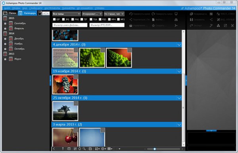
Task: Collapse the 19 ноября 2014 group
Action: coord(179,72)
